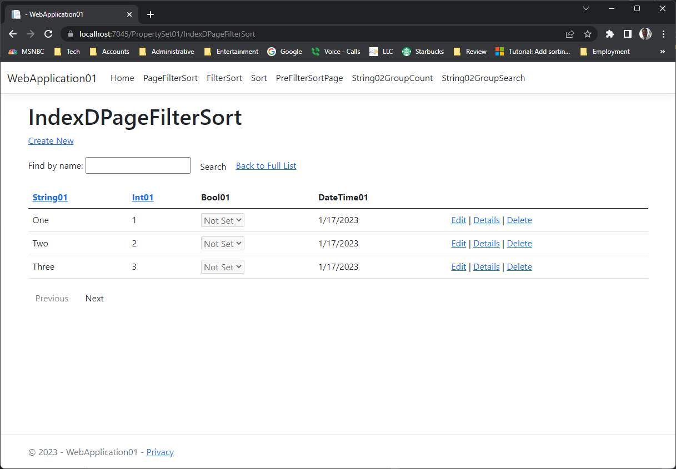Image resolution: width=676 pixels, height=469 pixels.
Task: Open FilterSort in the navbar
Action: [x=224, y=78]
